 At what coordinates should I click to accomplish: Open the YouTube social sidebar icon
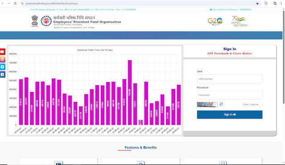click(2, 52)
